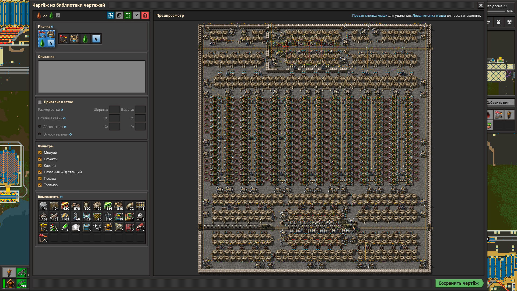Select the pump icon slot in Иконка
517x291 pixels.
(64, 39)
